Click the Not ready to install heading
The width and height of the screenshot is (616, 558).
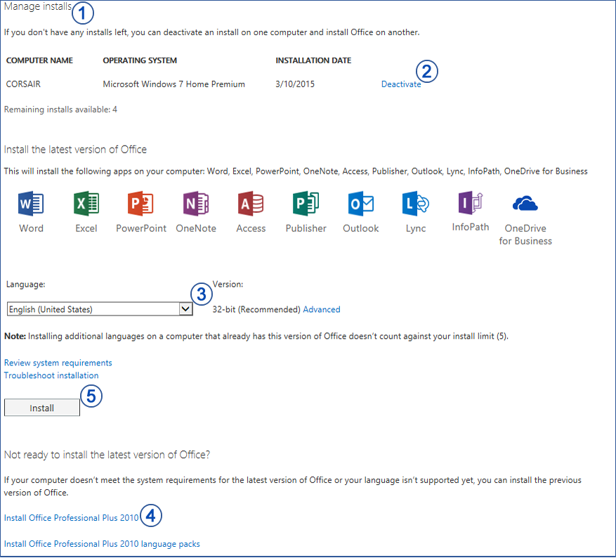(x=107, y=455)
